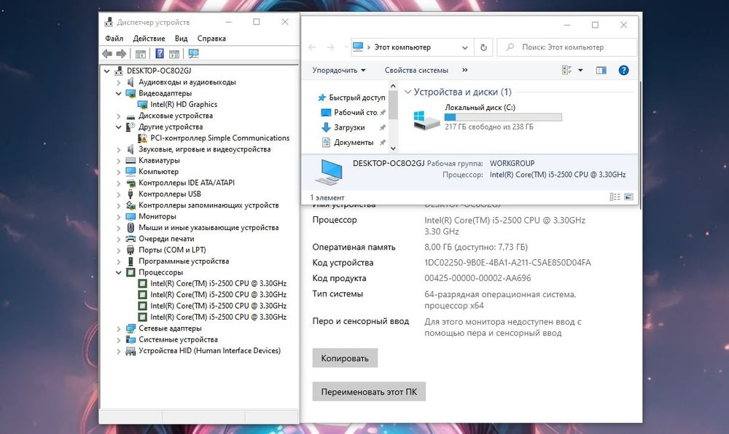Screen dimensions: 729x434
Task: Click Этот компьютер in address bar
Action: point(402,47)
